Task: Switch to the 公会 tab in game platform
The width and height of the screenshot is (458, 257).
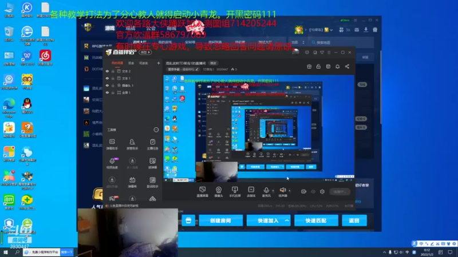Action: point(151,28)
